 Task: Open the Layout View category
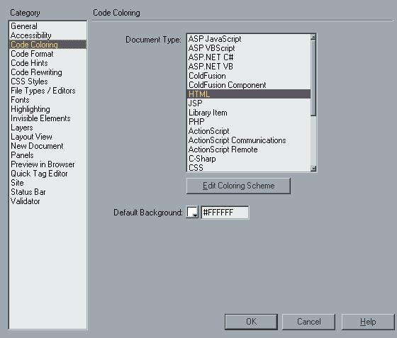(x=48, y=137)
